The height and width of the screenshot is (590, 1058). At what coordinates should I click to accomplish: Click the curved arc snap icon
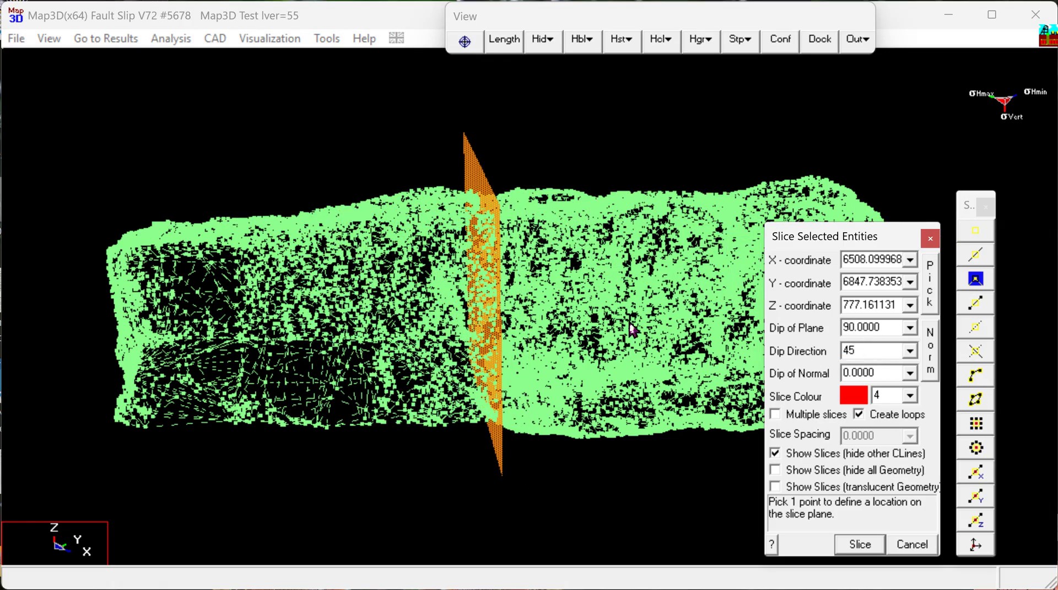(x=975, y=375)
